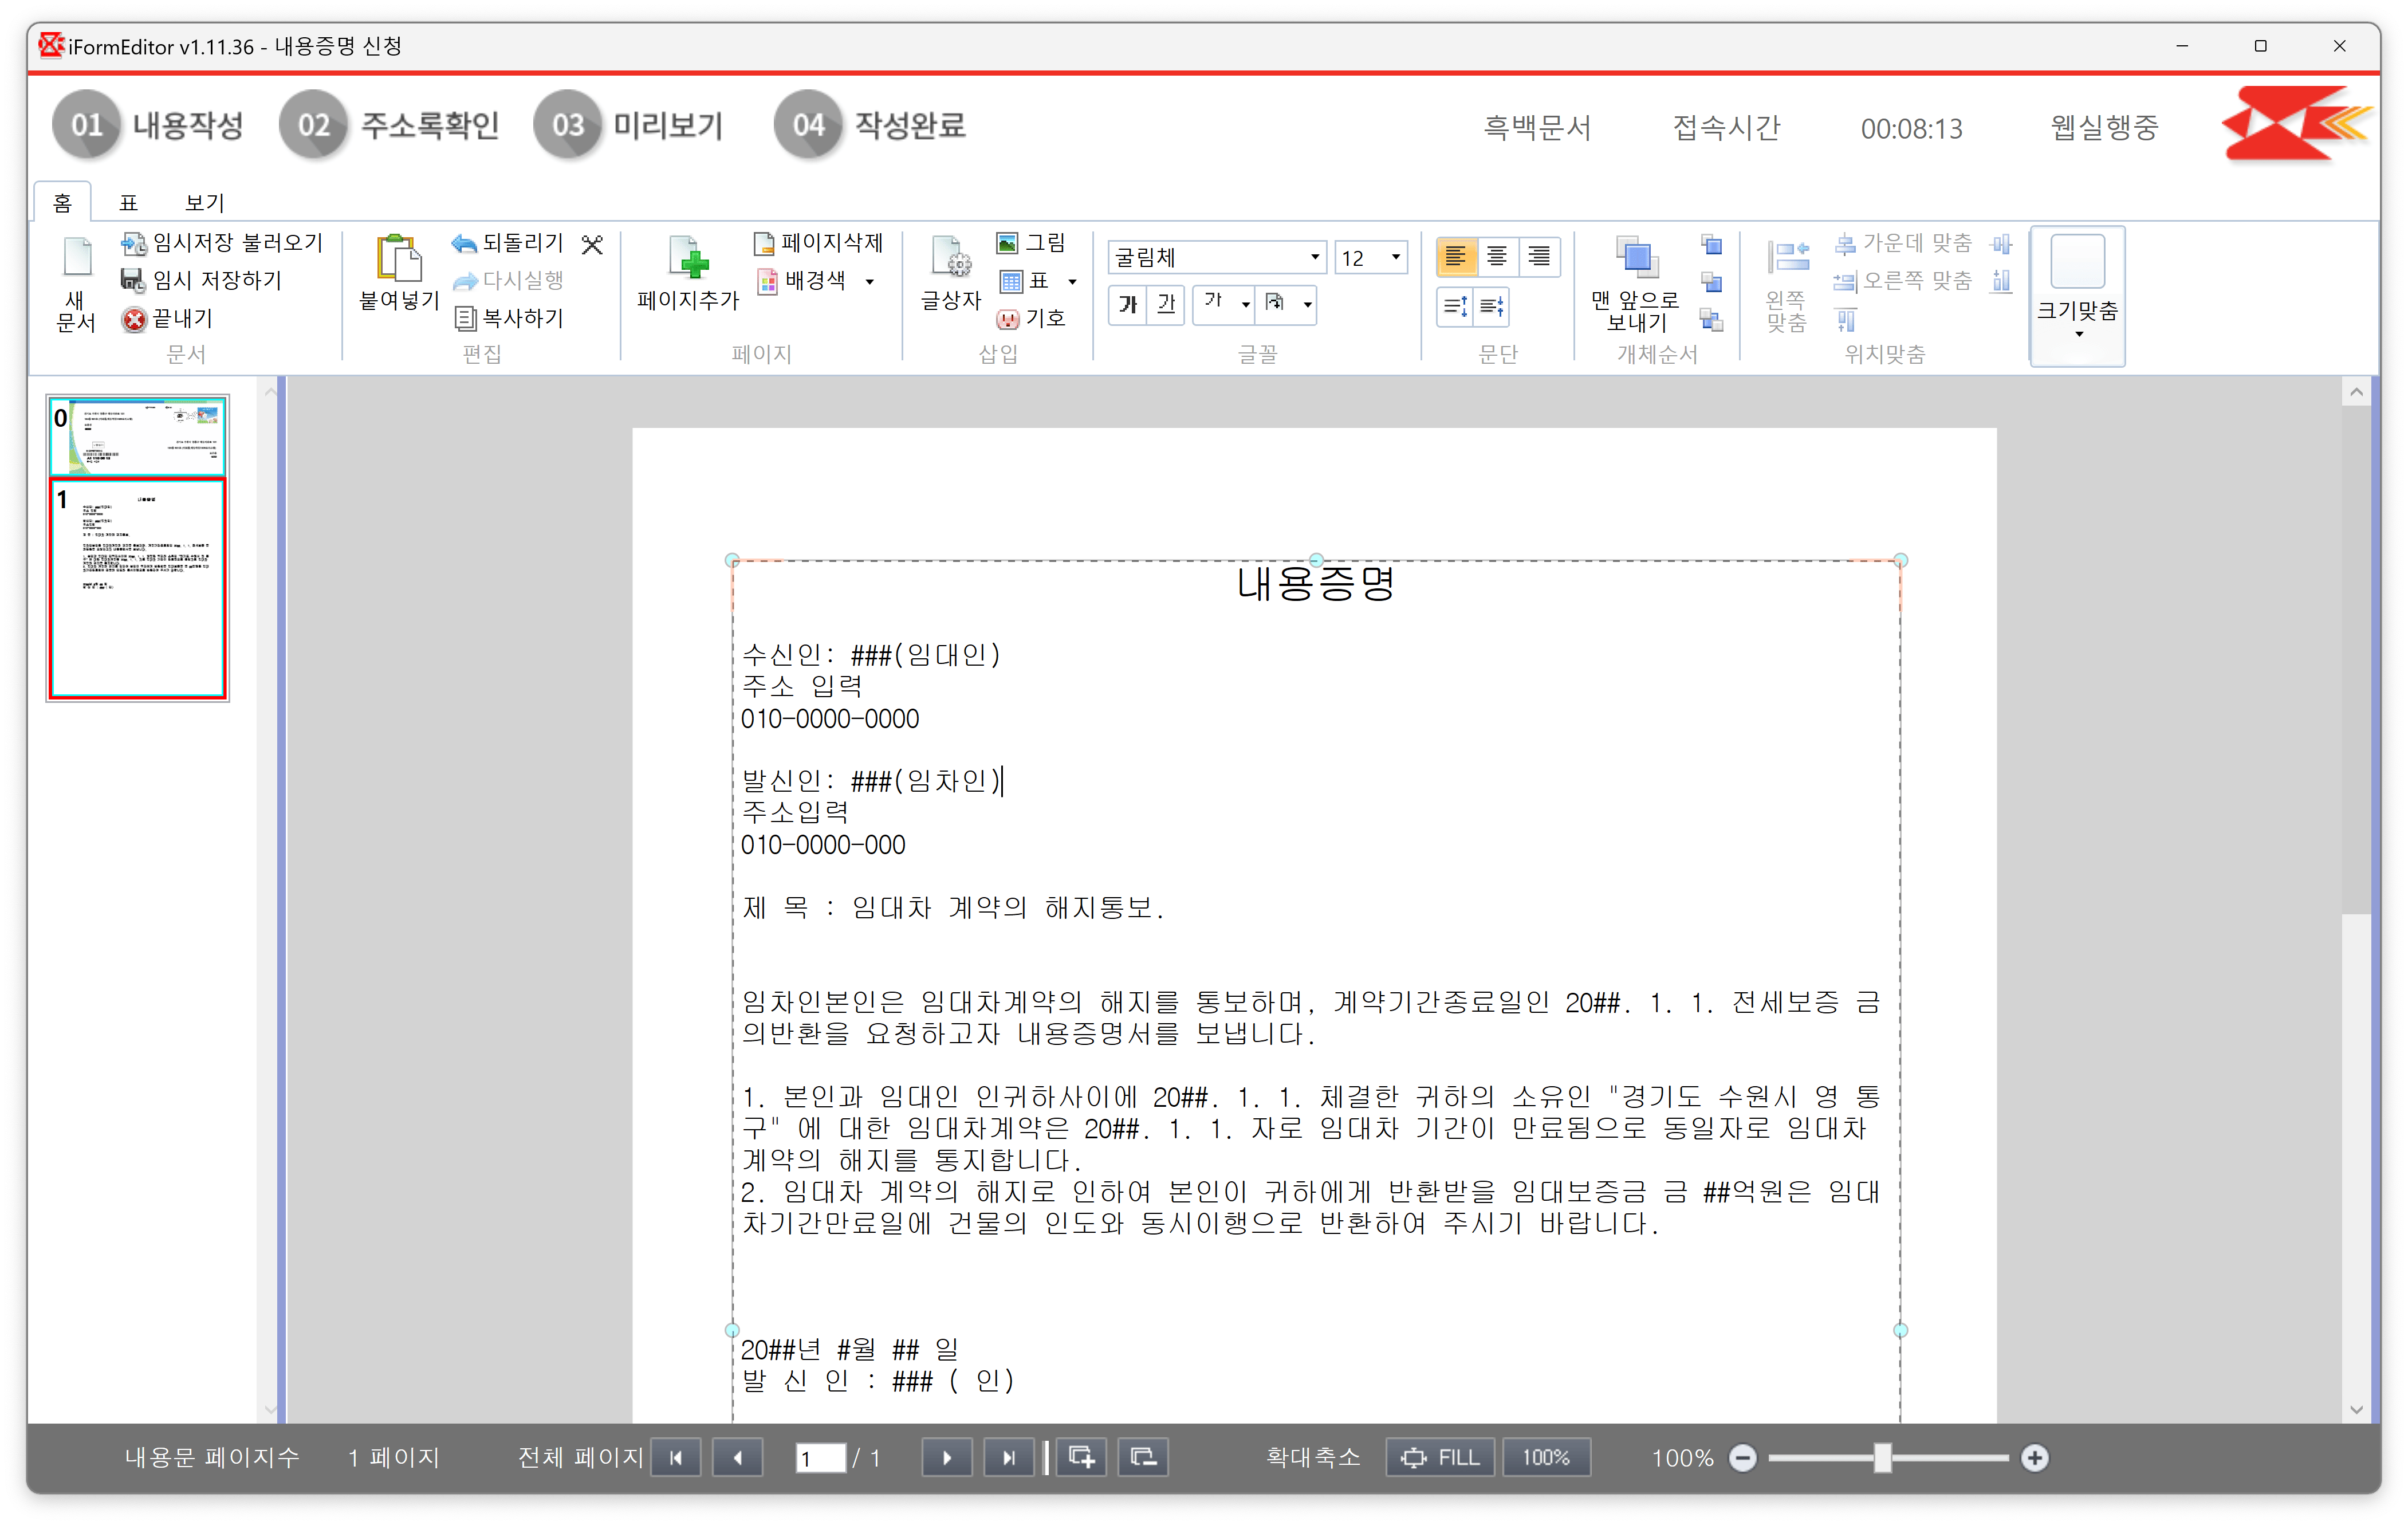2408x1525 pixels.
Task: Click the scissors cut icon
Action: point(593,244)
